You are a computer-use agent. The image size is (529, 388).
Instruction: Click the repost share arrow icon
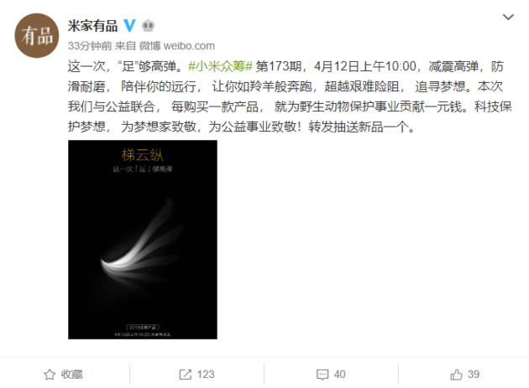[186, 375]
